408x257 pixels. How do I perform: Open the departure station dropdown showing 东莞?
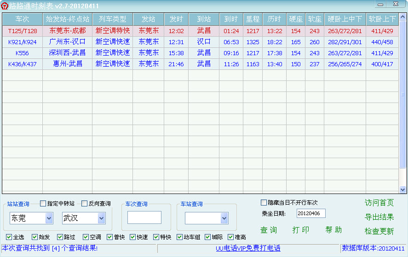click(49, 218)
